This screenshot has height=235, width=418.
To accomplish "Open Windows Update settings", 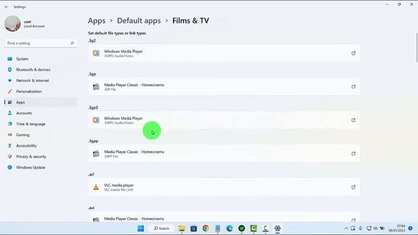I will coord(40,167).
